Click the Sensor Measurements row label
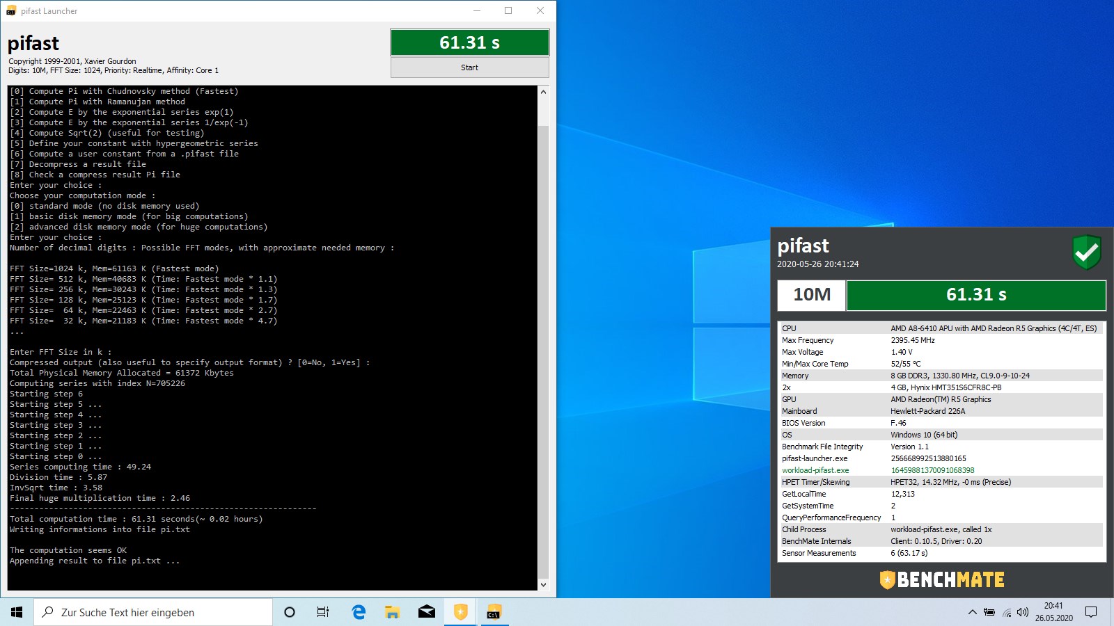1114x626 pixels. [819, 553]
